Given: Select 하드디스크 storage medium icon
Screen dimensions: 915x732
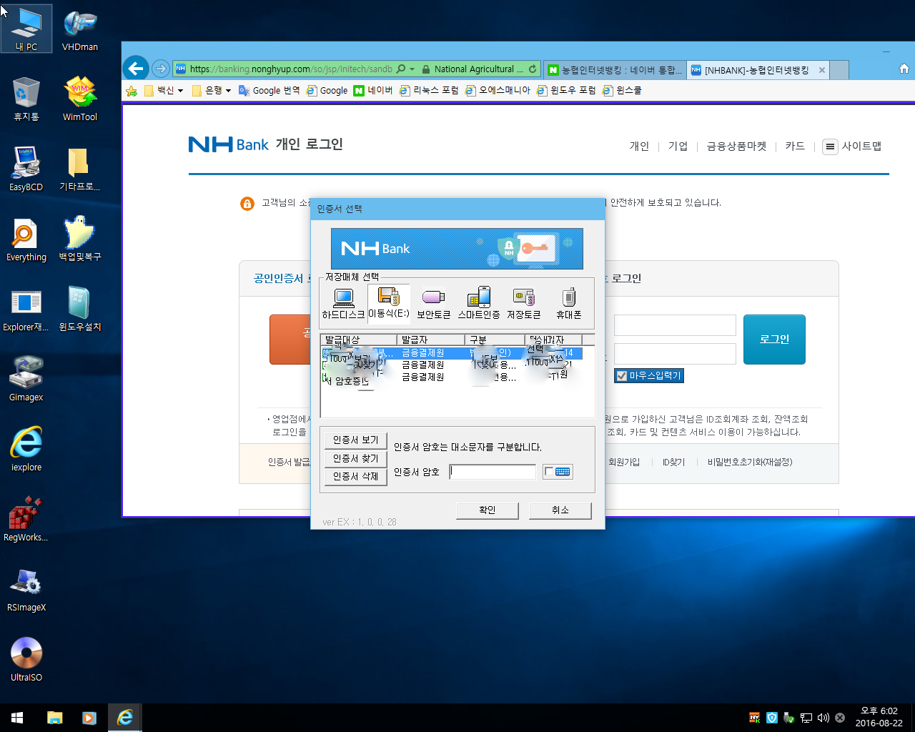Looking at the screenshot, I should coord(344,303).
